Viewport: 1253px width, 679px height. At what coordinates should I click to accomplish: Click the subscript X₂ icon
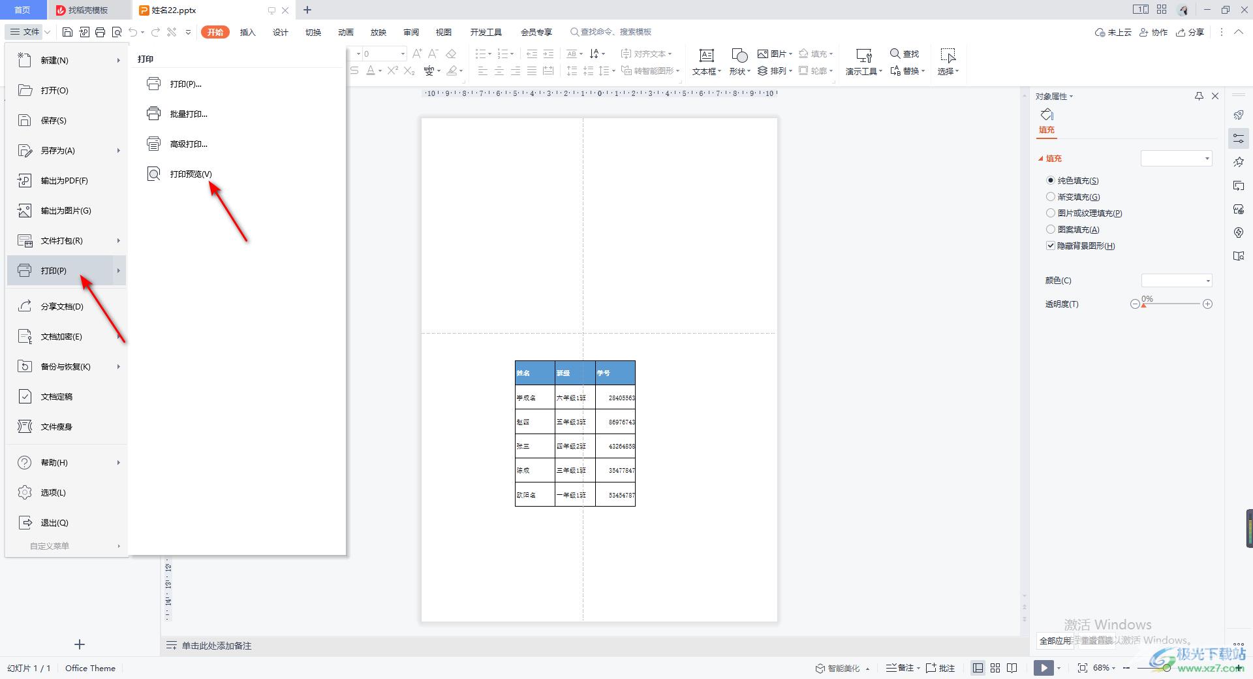(x=409, y=71)
